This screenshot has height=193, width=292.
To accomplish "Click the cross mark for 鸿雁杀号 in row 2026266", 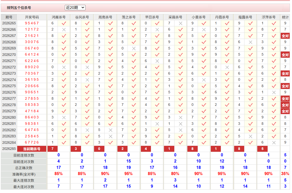I will 64,29.
